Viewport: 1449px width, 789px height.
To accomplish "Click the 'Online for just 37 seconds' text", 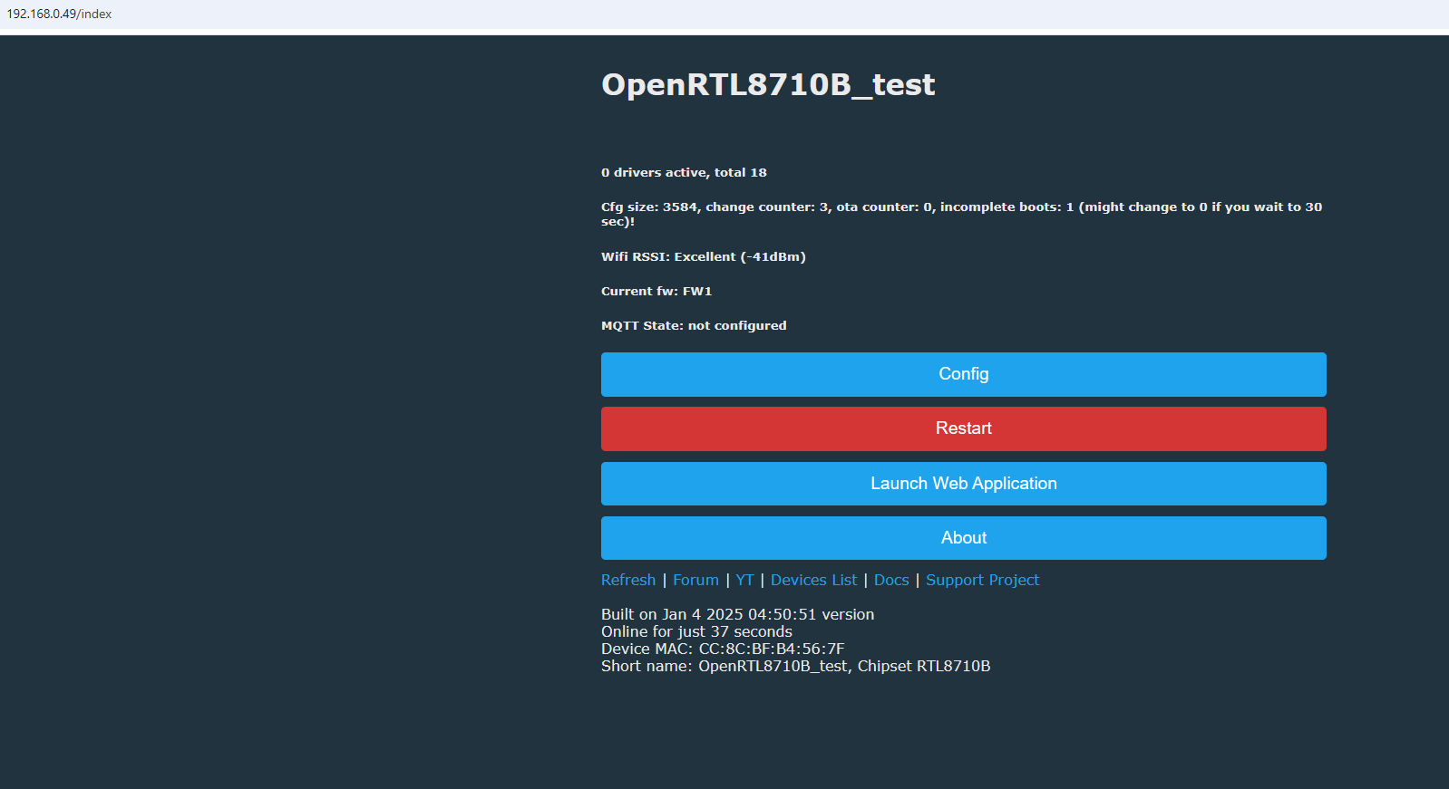I will pyautogui.click(x=696, y=631).
